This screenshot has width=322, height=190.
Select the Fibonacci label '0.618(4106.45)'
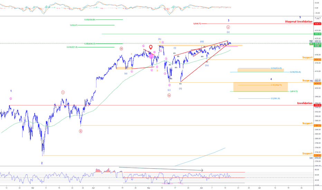(295, 72)
